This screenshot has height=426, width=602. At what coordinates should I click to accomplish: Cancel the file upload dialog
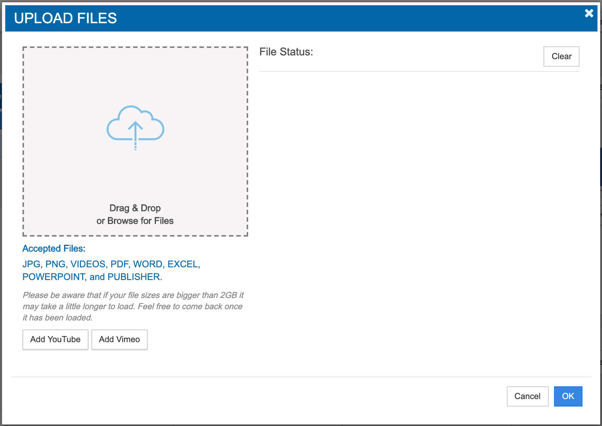pyautogui.click(x=527, y=396)
